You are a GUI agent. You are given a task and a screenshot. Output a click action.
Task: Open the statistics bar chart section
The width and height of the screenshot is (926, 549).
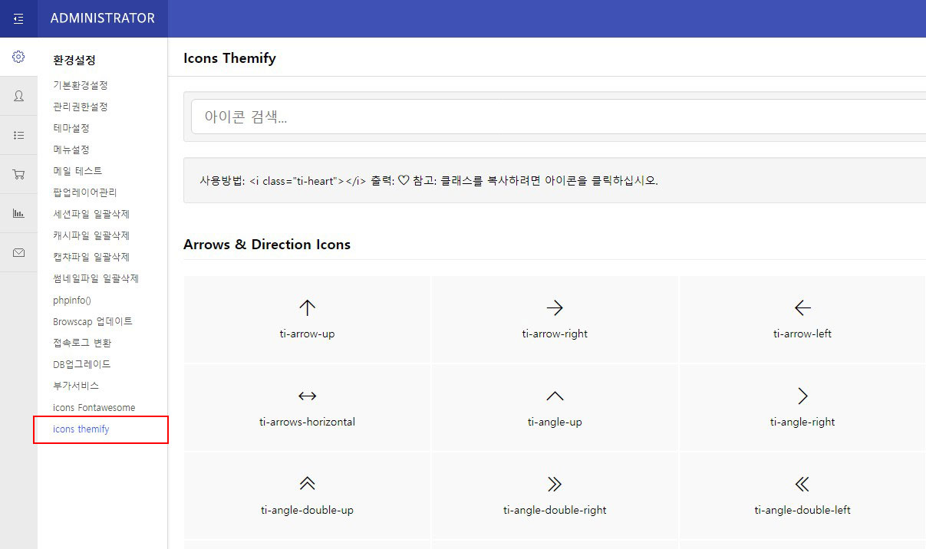click(x=18, y=213)
